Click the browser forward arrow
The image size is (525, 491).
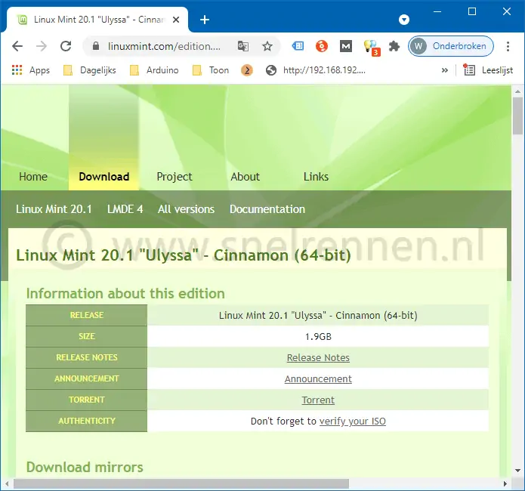(42, 46)
